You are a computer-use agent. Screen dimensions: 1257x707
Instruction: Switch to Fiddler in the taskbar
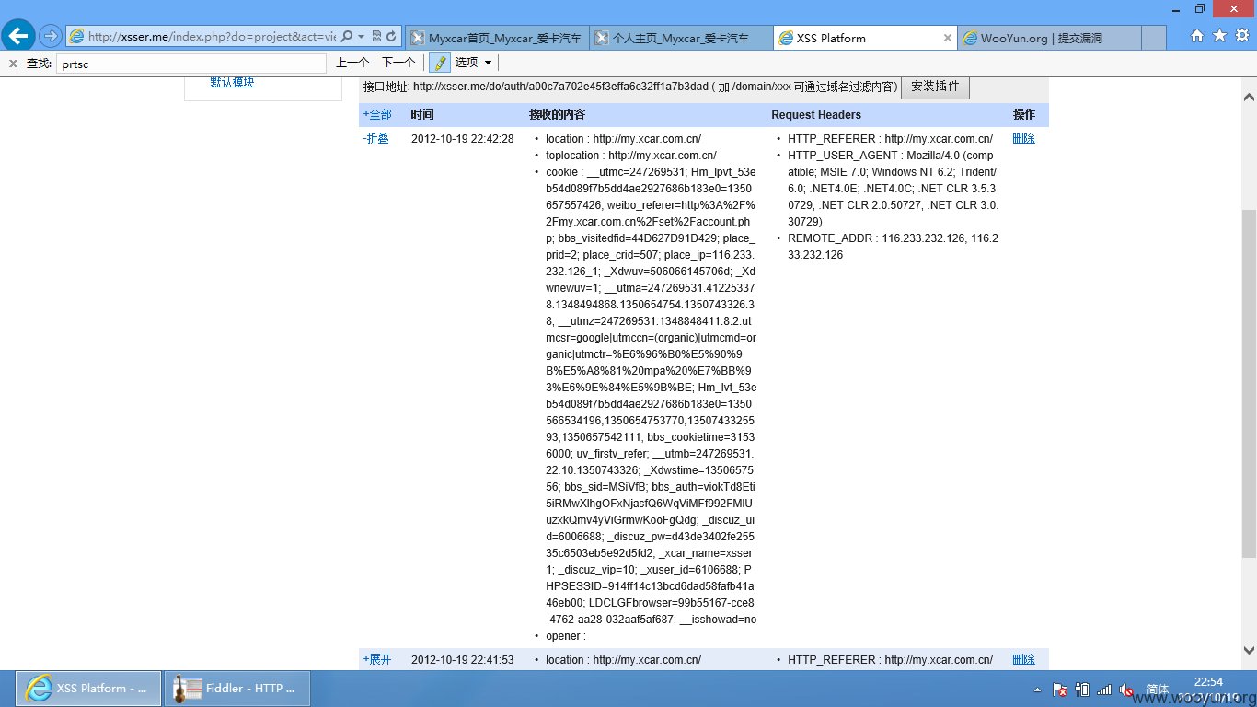236,689
